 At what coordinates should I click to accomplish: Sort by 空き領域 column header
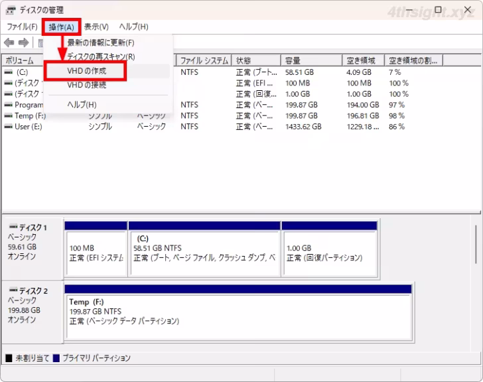(x=364, y=60)
